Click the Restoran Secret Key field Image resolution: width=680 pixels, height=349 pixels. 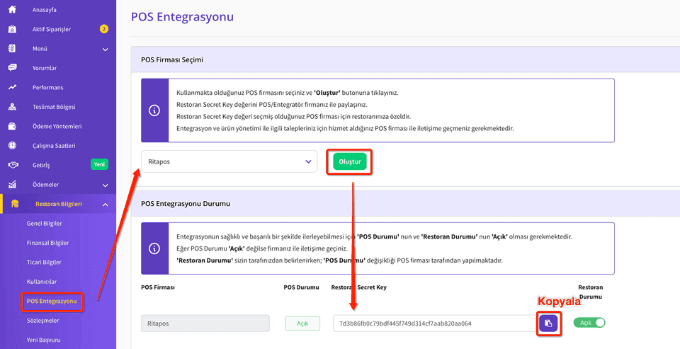436,324
